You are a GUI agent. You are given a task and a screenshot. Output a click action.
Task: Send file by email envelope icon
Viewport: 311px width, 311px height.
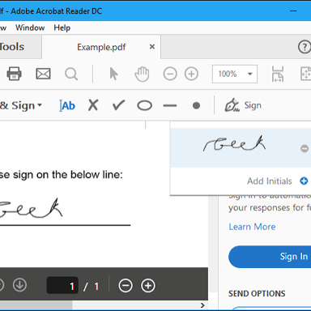(43, 74)
